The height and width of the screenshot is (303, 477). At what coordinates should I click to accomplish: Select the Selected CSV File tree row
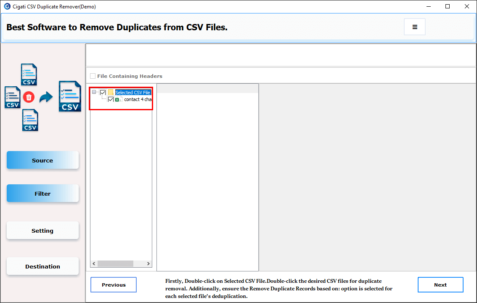coord(133,93)
